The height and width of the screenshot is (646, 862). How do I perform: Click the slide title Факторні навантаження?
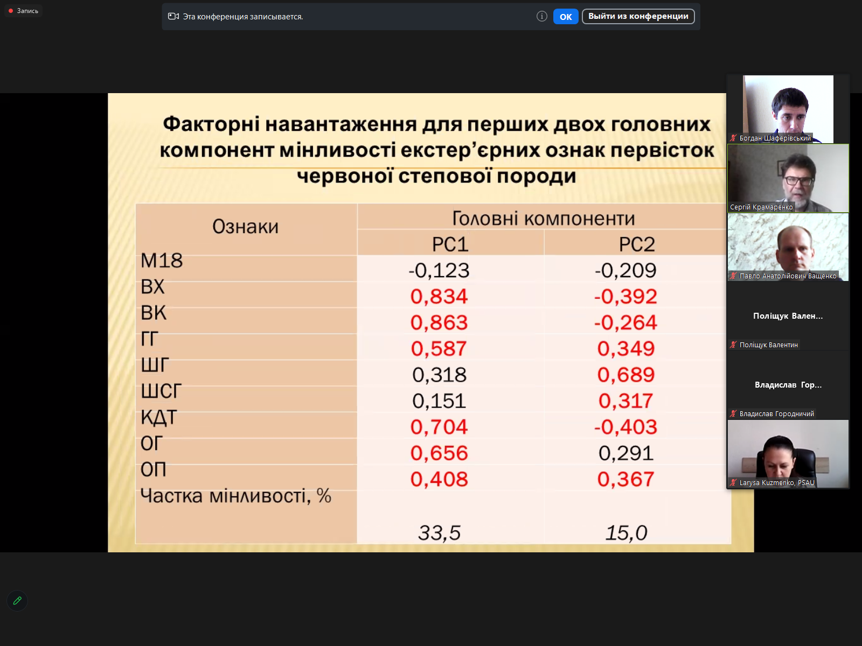pyautogui.click(x=437, y=150)
